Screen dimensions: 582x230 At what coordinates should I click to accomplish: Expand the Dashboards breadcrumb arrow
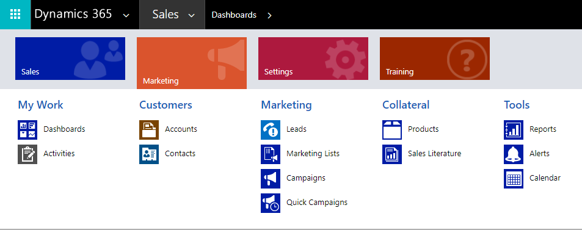tap(269, 15)
